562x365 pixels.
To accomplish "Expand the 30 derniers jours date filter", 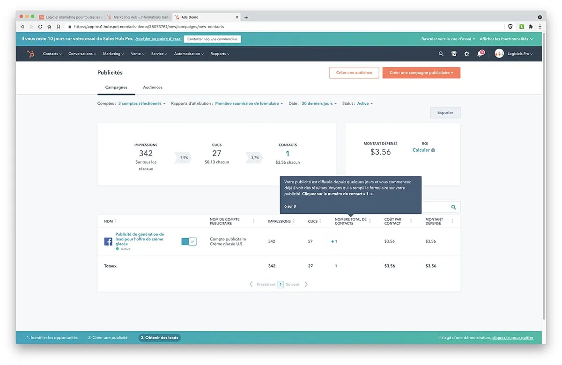I will click(319, 103).
